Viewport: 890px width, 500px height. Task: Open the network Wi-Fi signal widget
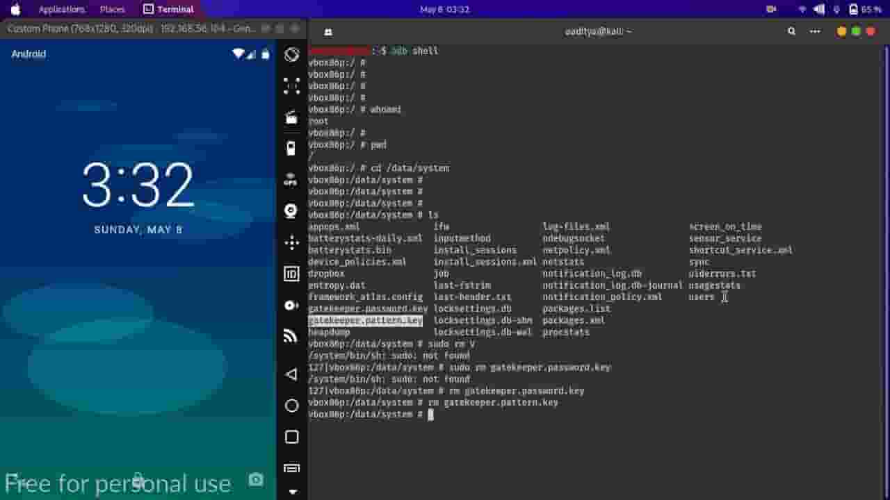coord(291,336)
